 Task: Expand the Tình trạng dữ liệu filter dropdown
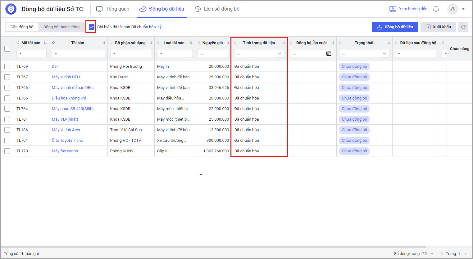[279, 53]
